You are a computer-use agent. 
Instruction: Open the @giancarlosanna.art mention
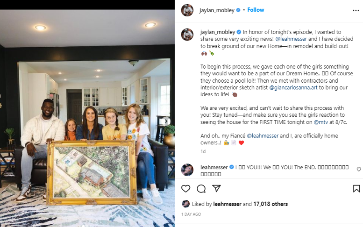(x=293, y=88)
